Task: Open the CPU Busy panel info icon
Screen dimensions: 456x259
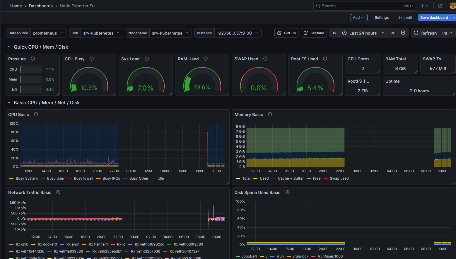Action: tap(92, 59)
